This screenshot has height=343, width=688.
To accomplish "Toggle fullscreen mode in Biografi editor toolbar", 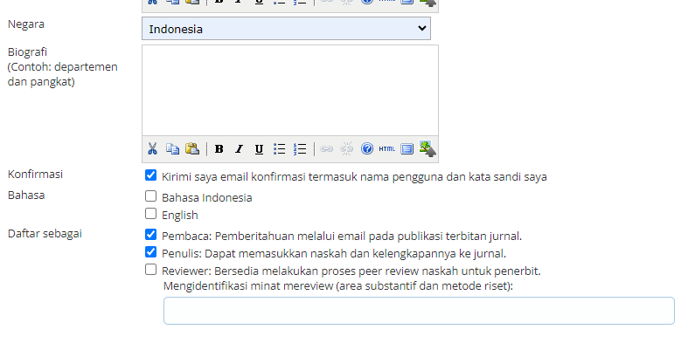I will pyautogui.click(x=407, y=149).
